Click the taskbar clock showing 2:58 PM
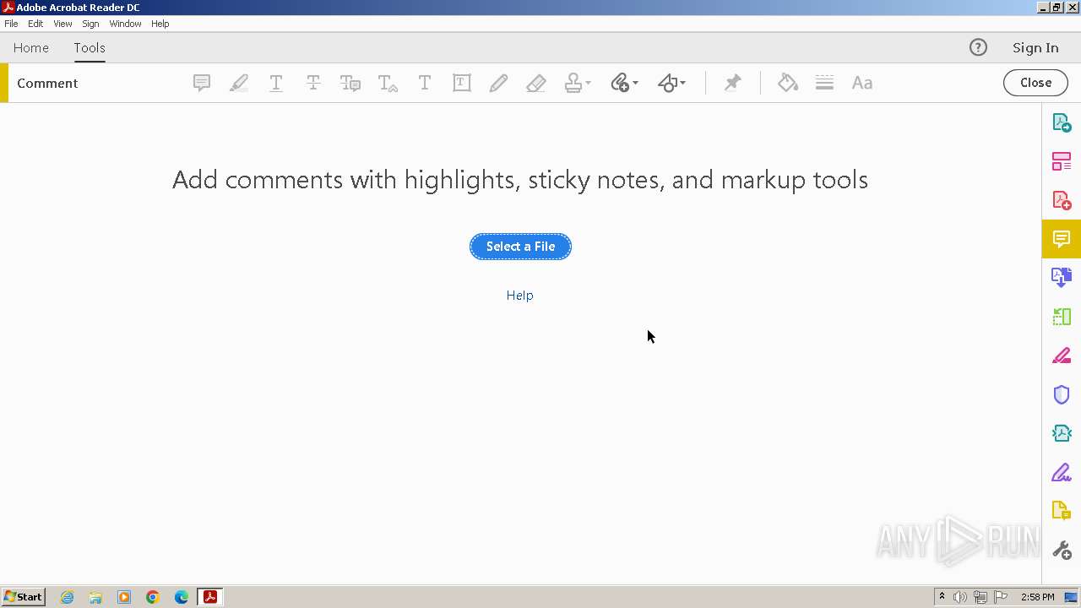 coord(1037,597)
